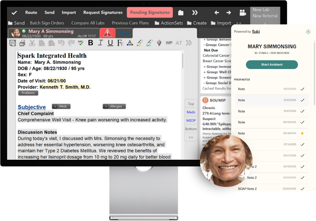Toggle underline formatting
This screenshot has height=221, width=316.
point(110,43)
